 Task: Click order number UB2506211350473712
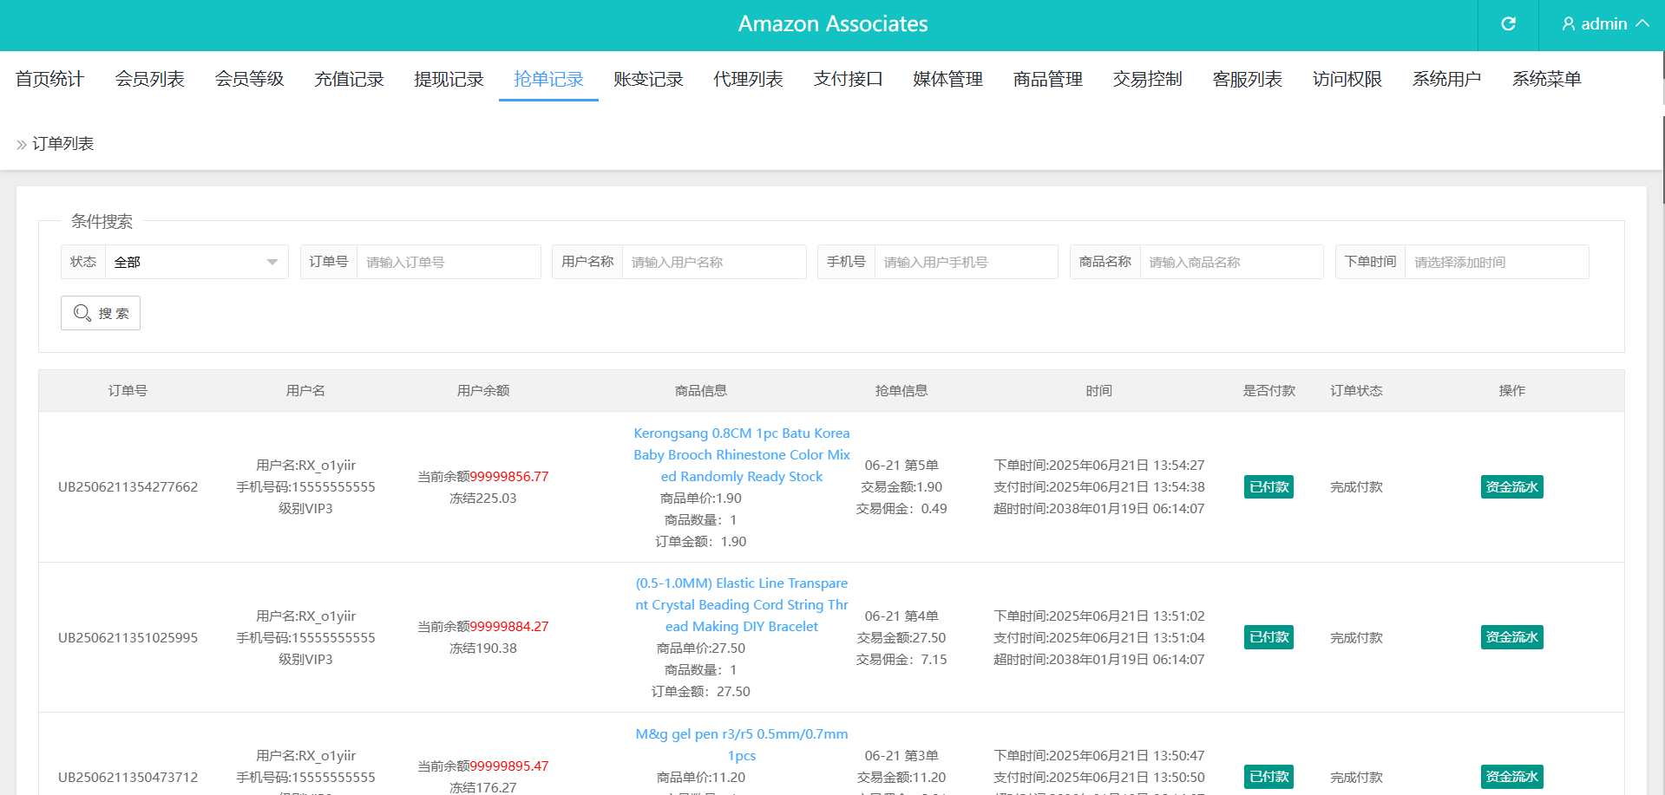(128, 778)
